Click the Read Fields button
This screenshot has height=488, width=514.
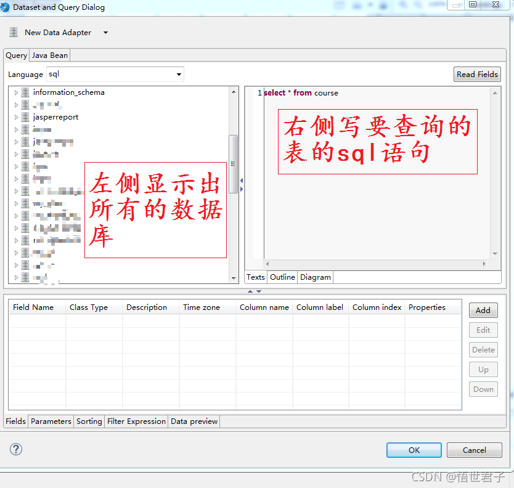[x=477, y=74]
